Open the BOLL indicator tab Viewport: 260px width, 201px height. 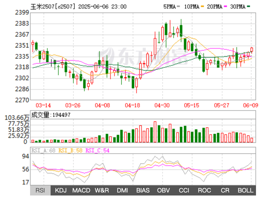coord(245,190)
